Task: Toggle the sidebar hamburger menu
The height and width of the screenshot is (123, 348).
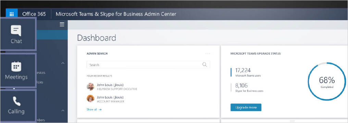Action: (x=62, y=25)
